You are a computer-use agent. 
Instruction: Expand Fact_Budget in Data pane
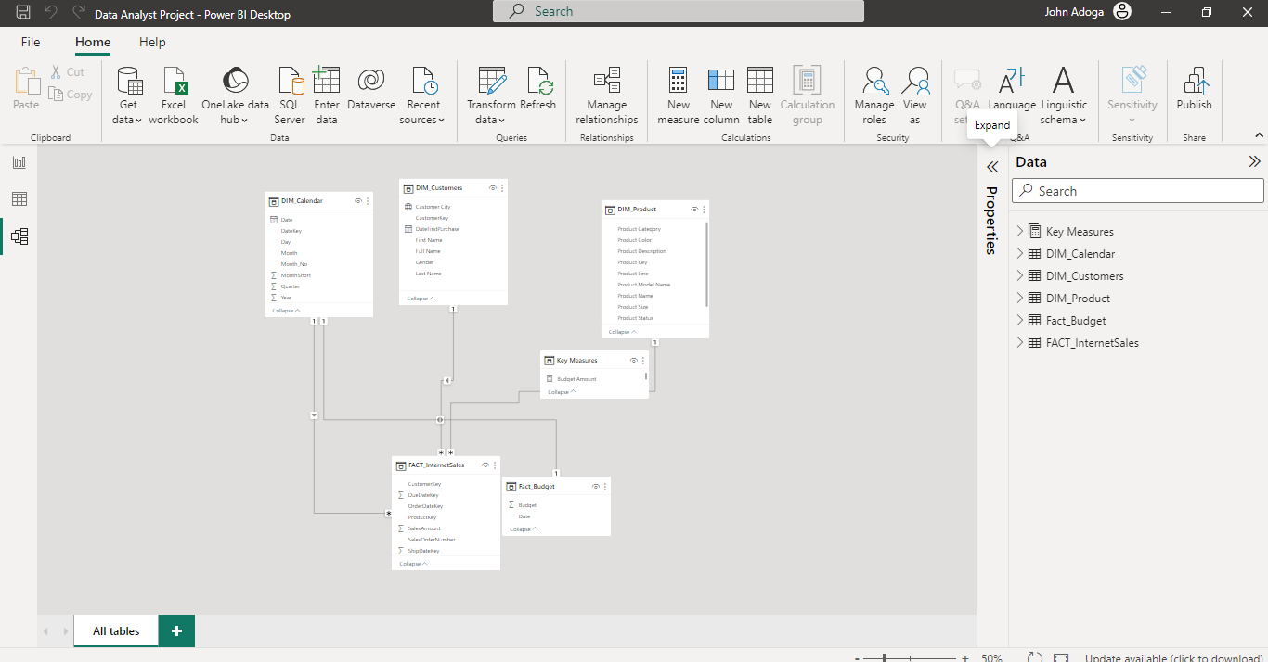pyautogui.click(x=1020, y=321)
